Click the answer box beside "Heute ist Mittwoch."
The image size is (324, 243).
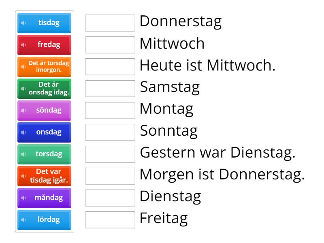[x=110, y=67]
